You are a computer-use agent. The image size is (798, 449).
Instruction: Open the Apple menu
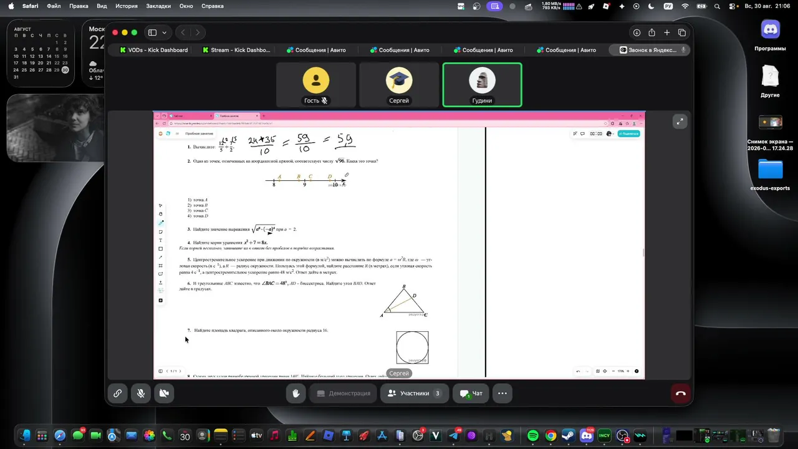pos(11,6)
